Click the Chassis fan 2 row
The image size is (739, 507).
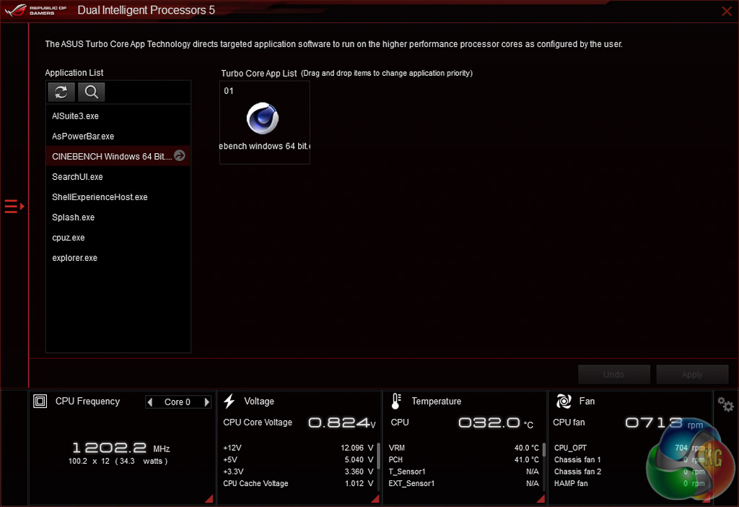[x=629, y=471]
